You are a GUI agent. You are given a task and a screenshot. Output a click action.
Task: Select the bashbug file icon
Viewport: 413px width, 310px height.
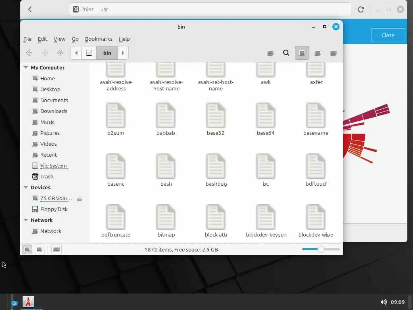click(216, 166)
